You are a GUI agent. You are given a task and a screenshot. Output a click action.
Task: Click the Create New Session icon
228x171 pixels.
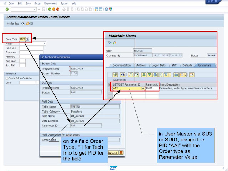(x=96, y=9)
